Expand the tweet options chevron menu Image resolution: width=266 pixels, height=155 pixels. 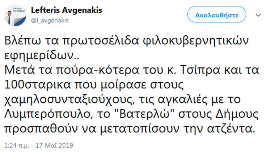tap(258, 15)
